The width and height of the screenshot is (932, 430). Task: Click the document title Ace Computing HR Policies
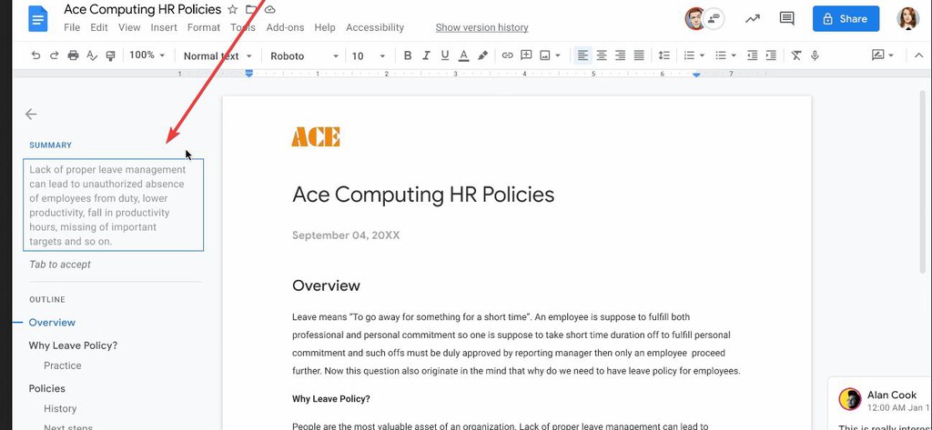[x=142, y=9]
